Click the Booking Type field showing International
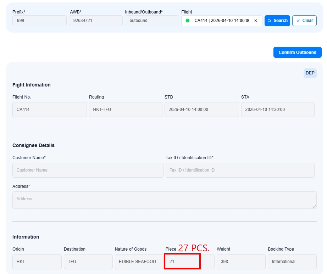This screenshot has width=327, height=274. pos(292,262)
